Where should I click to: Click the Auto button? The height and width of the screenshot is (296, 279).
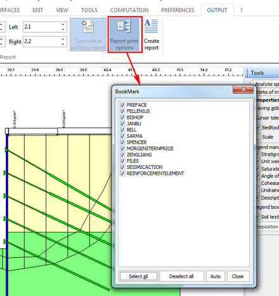coord(216,276)
